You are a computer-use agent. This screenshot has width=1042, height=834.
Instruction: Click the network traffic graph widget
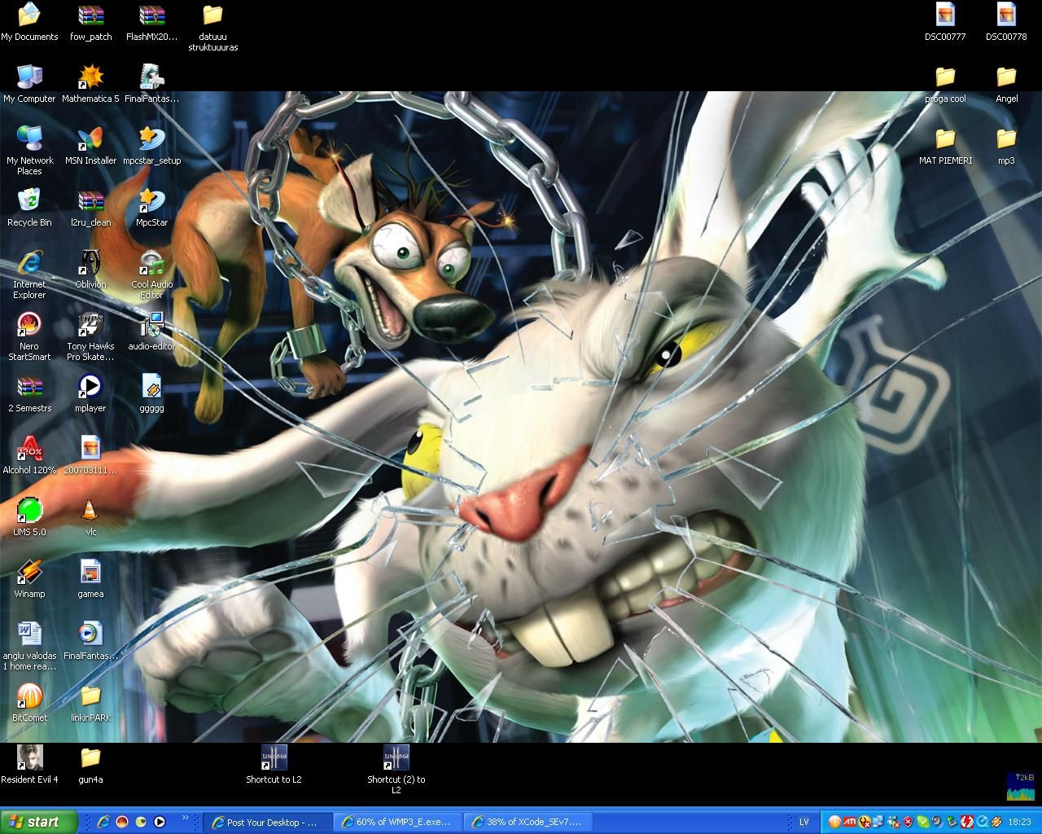pos(1021,786)
